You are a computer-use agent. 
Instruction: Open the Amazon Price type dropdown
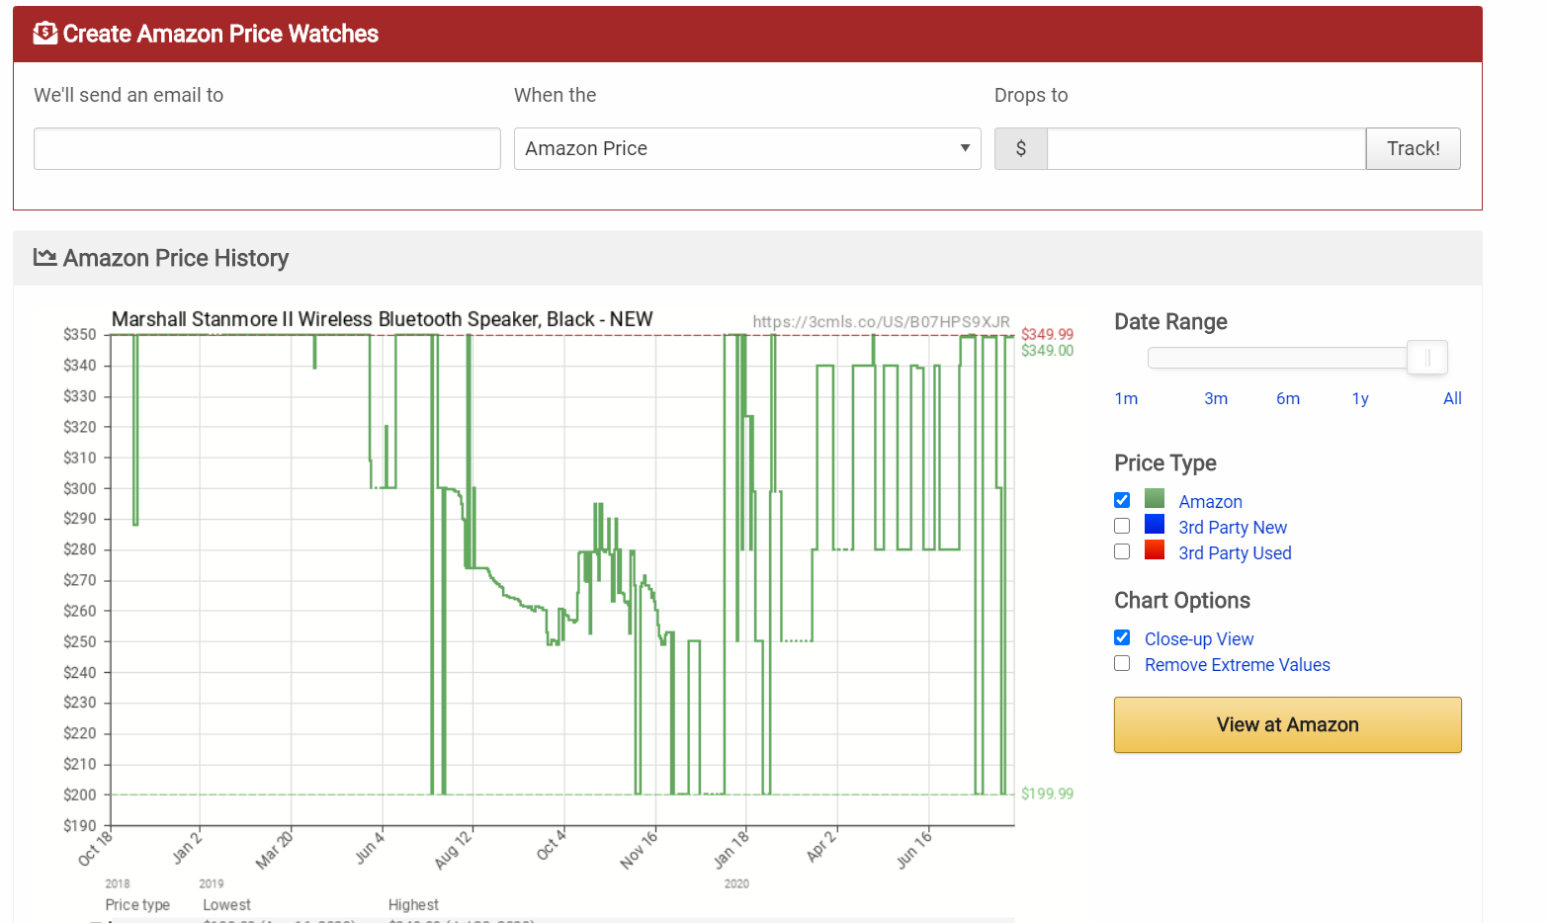click(747, 148)
